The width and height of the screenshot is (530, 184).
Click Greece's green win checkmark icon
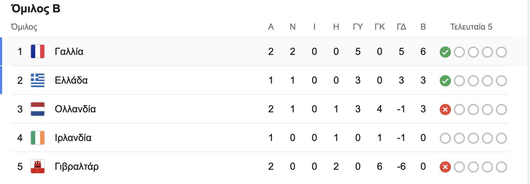click(445, 81)
